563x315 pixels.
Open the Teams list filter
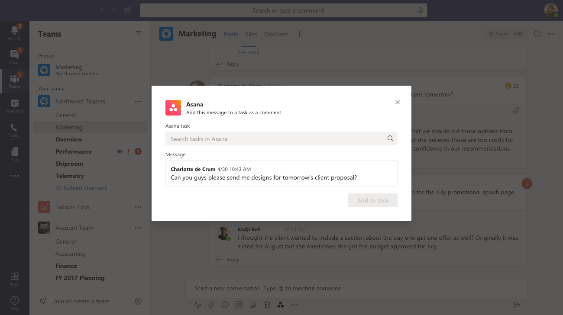[x=138, y=34]
